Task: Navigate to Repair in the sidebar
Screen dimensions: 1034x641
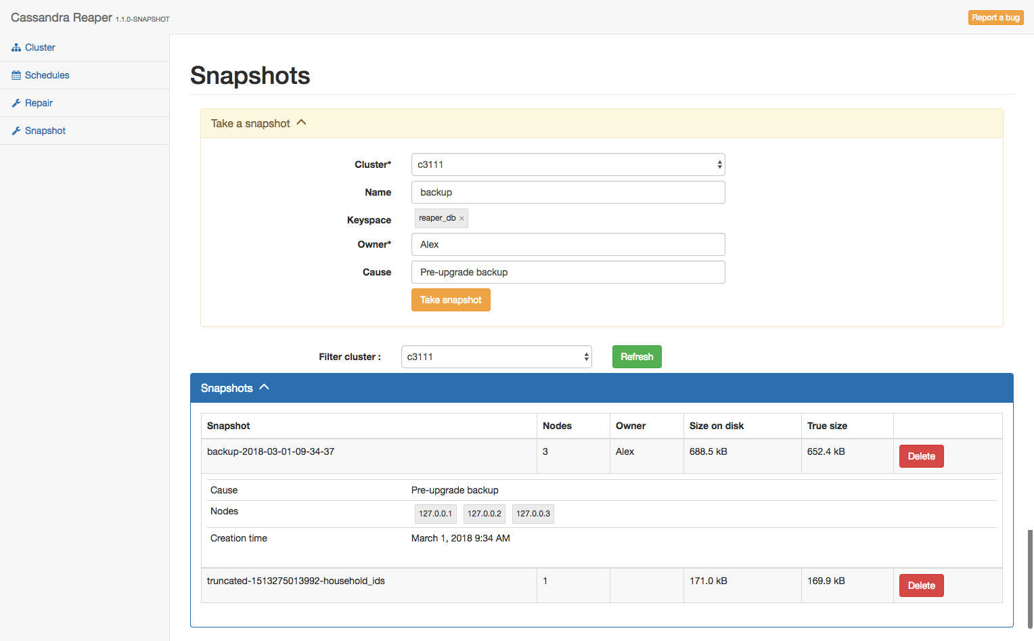Action: (x=39, y=103)
